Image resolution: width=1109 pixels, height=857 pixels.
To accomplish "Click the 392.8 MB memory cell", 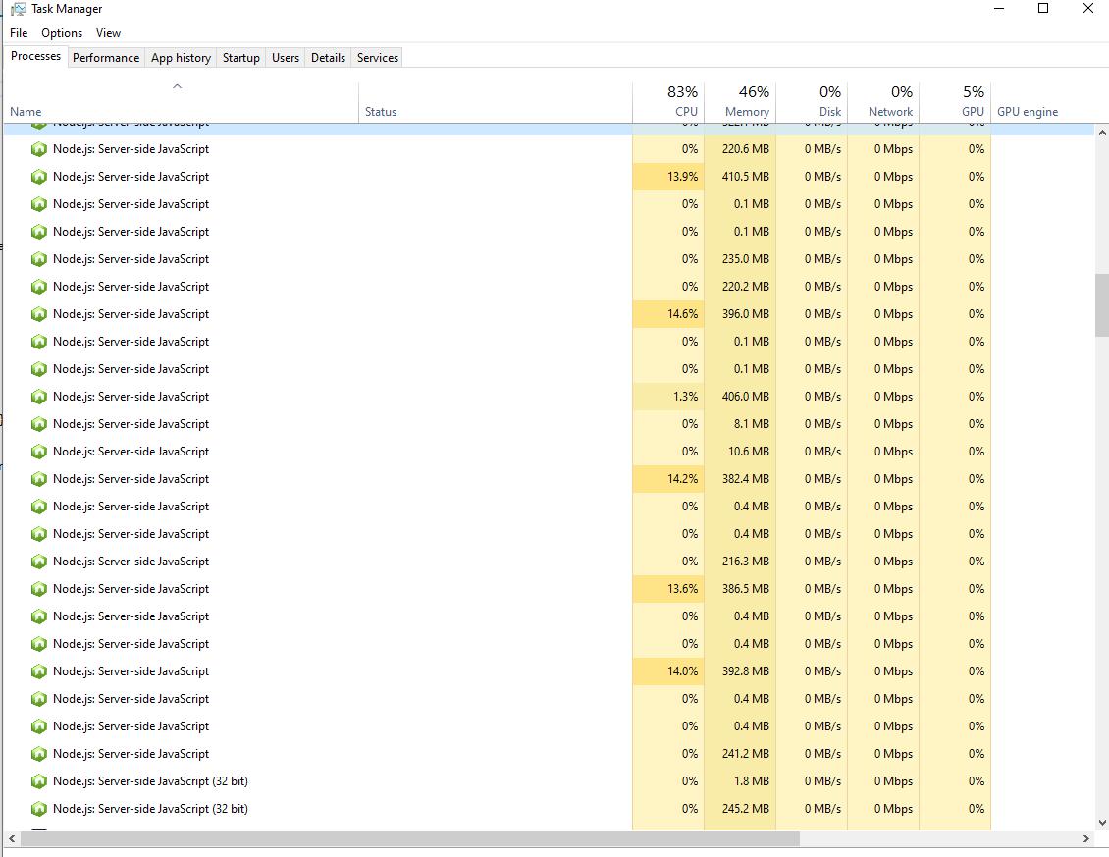I will click(x=740, y=671).
